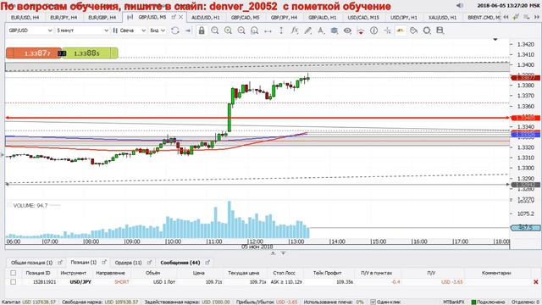Image resolution: width=542 pixels, height=305 pixels.
Task: Collapse bottom panel with down arrow
Action: tap(284, 253)
